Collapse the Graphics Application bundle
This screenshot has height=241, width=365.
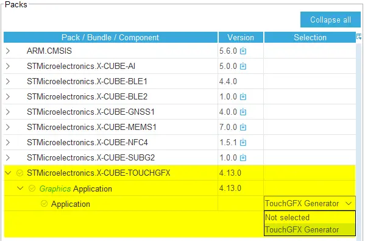(x=20, y=188)
